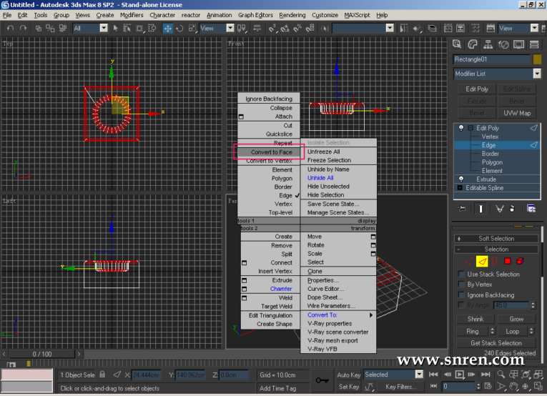Go to the animation start frame

tap(433, 375)
